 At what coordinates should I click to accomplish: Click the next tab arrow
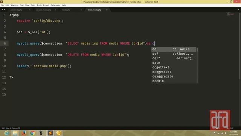point(5,9)
